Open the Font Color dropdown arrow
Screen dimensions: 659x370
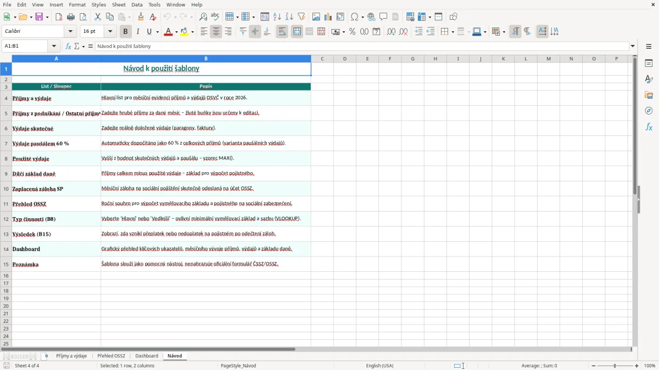[175, 32]
